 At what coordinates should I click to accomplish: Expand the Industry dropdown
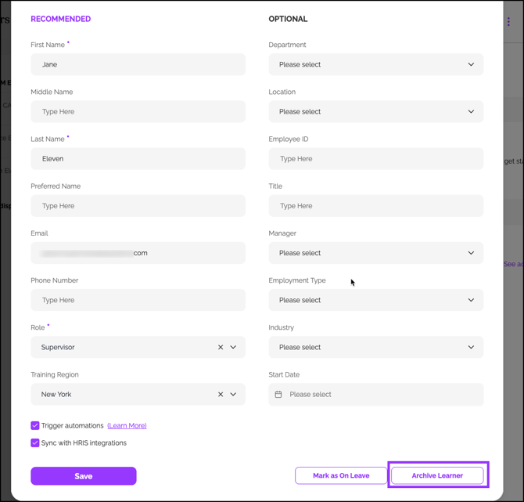pos(375,347)
